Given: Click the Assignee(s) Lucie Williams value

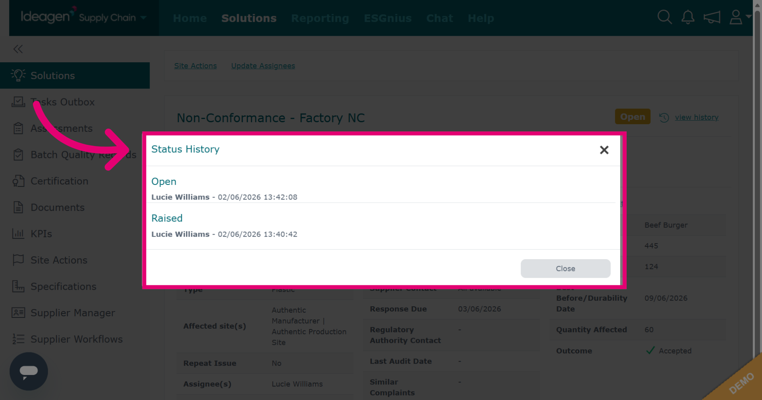Looking at the screenshot, I should (x=297, y=384).
